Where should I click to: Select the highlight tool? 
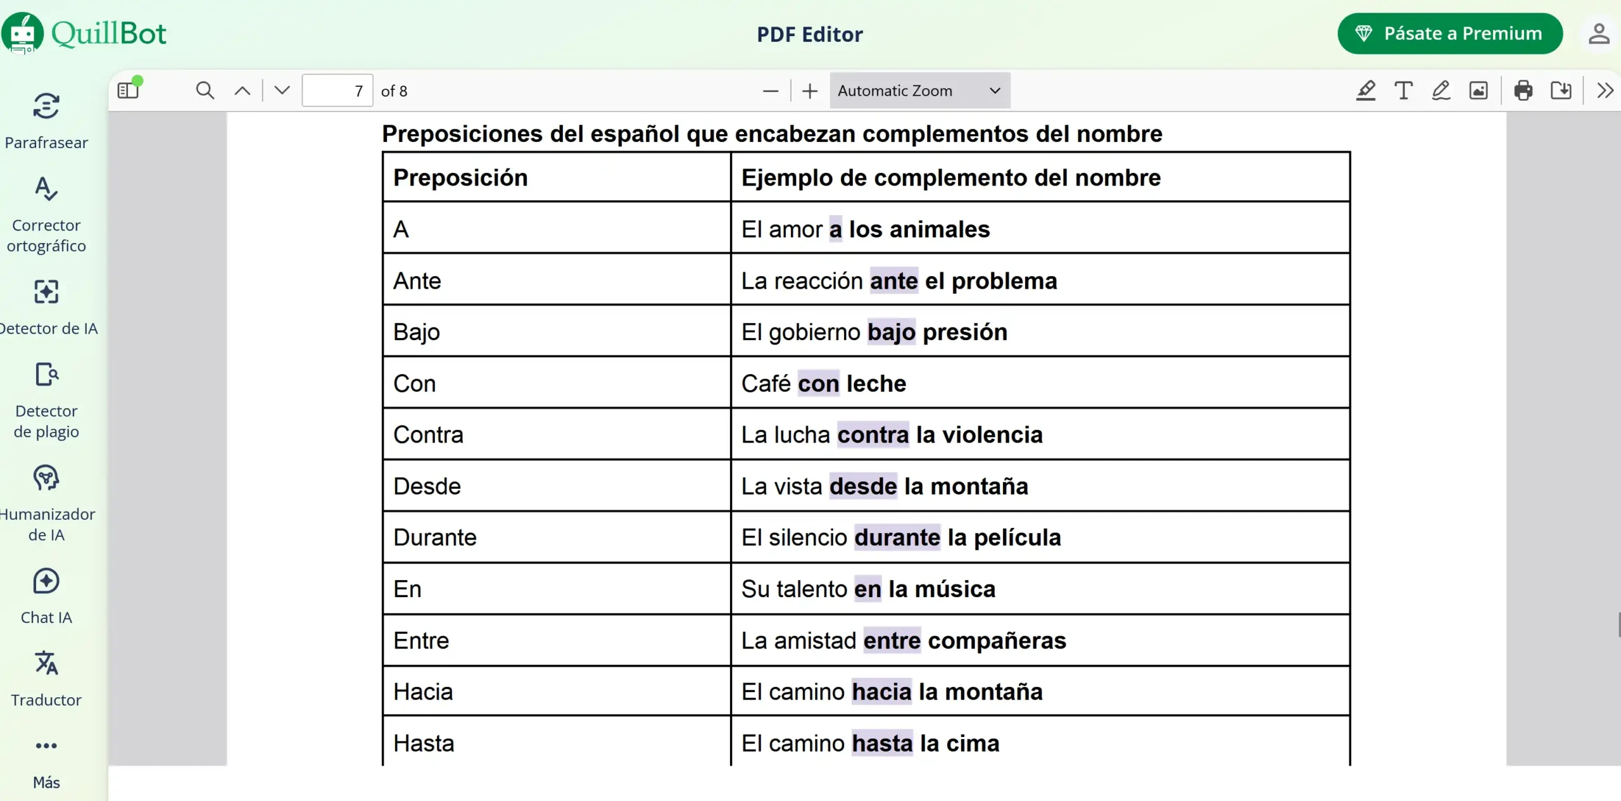click(x=1366, y=91)
